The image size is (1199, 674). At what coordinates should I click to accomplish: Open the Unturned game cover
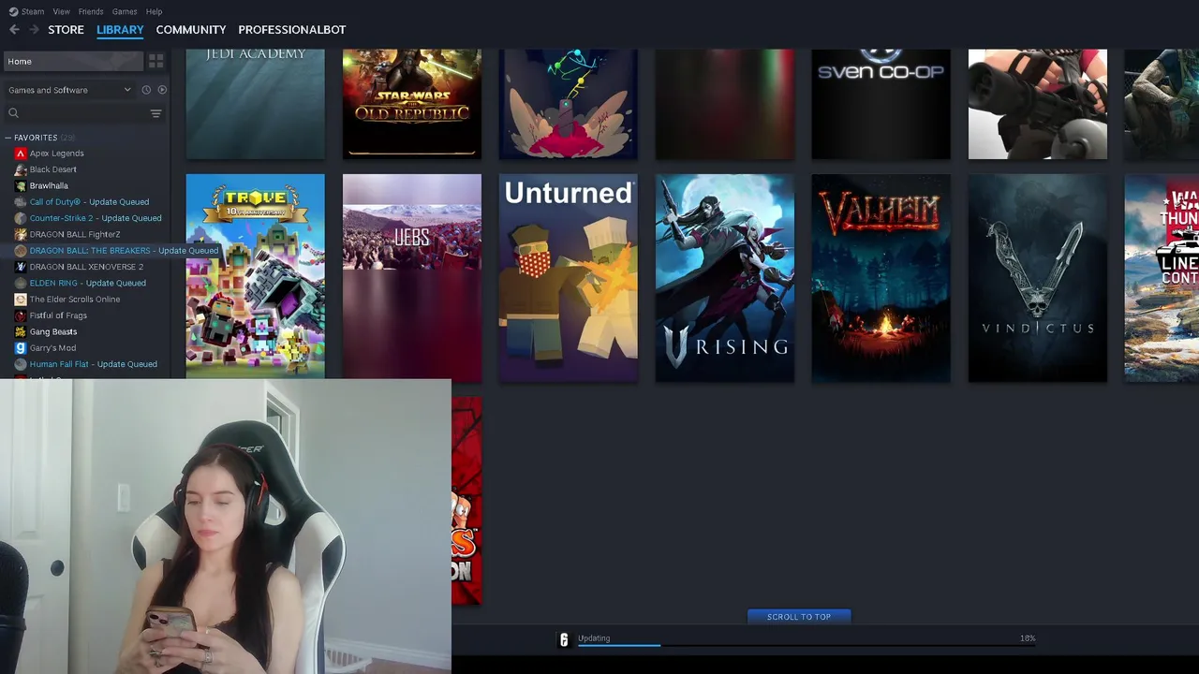(569, 278)
